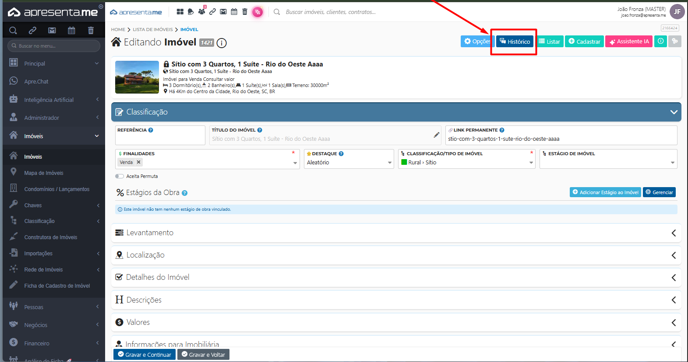Open the Assistente IA button
688x362 pixels.
tap(629, 41)
